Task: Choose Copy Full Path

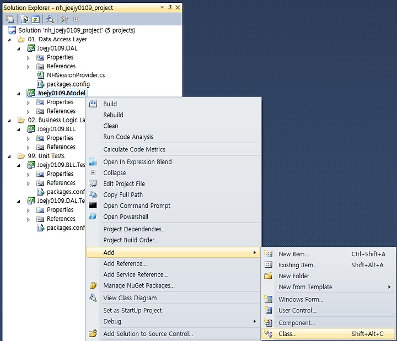Action: [x=174, y=194]
